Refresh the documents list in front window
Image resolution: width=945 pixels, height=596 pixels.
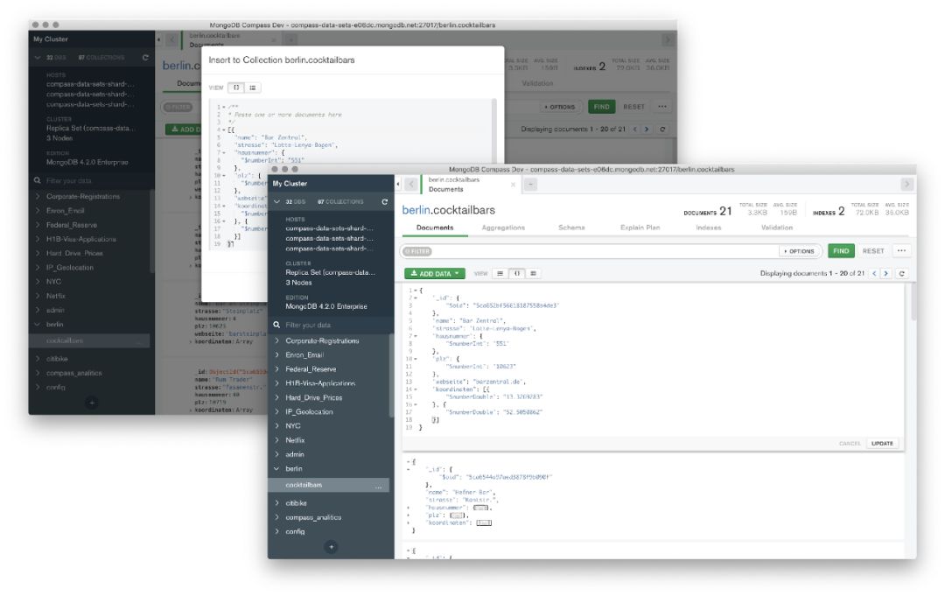pos(901,274)
